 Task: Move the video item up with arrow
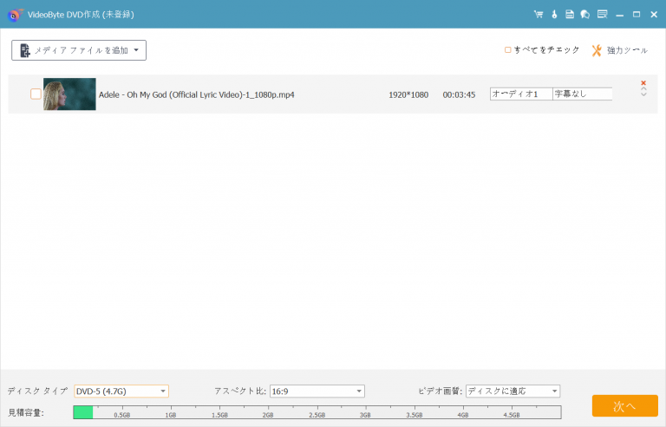643,89
